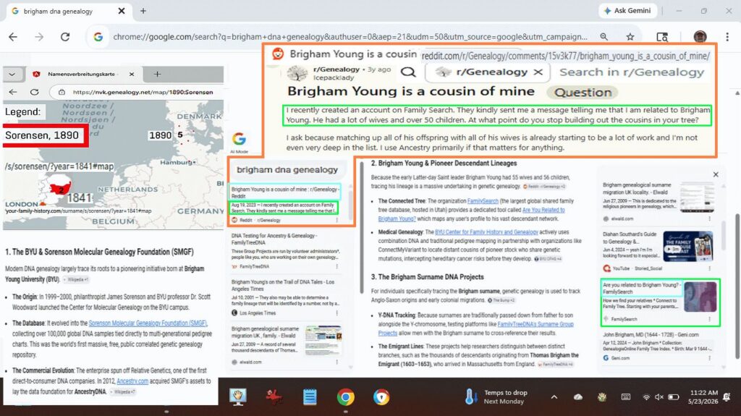This screenshot has width=741, height=416.
Task: Follow the Ancestry.com link
Action: pyautogui.click(x=132, y=381)
